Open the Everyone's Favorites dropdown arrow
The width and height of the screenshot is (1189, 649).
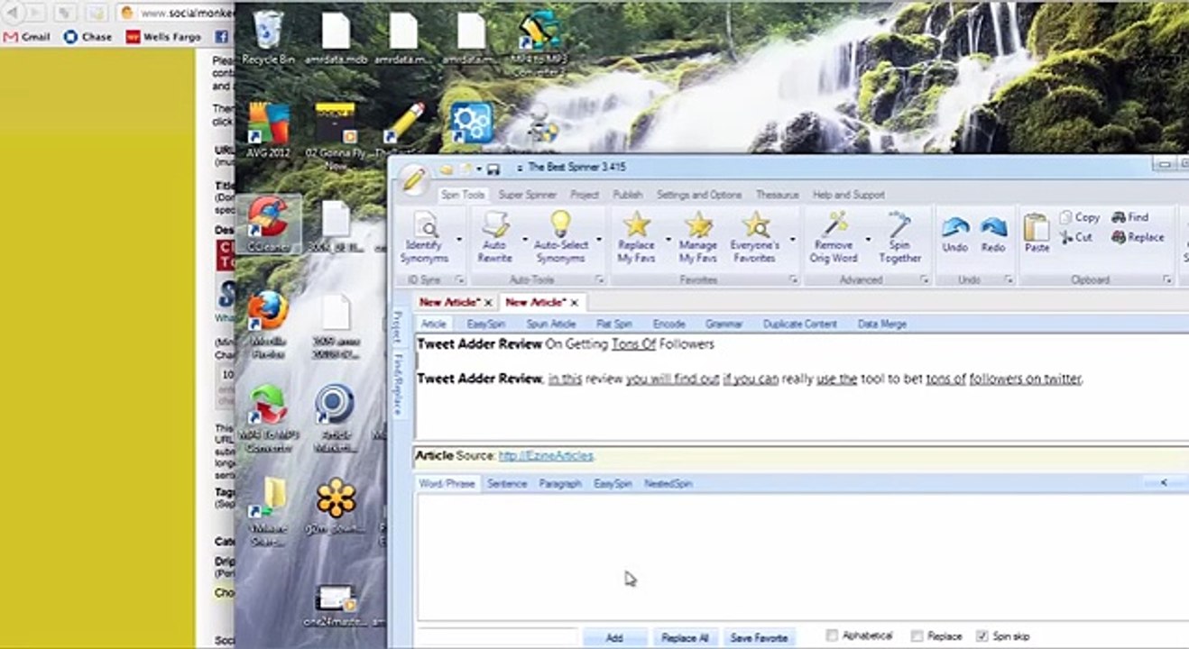coord(793,239)
